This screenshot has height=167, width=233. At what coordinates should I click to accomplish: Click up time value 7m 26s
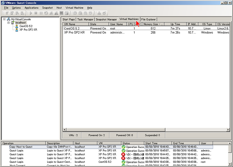(x=175, y=32)
